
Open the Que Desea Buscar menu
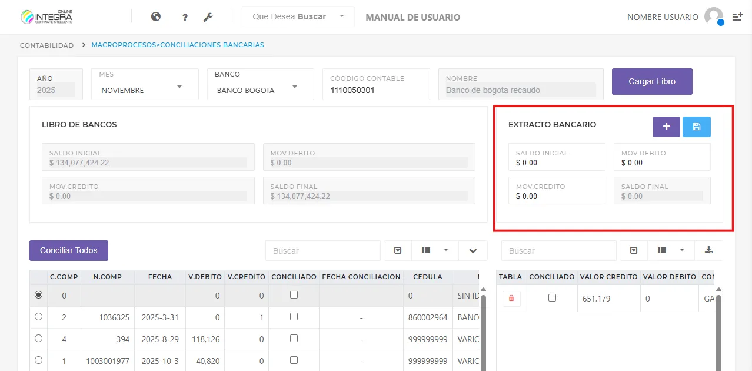click(x=297, y=16)
